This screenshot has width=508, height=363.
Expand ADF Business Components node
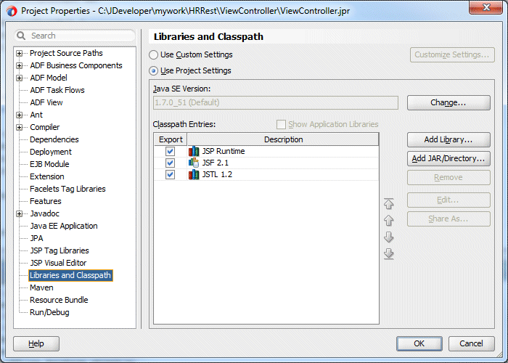pos(20,65)
